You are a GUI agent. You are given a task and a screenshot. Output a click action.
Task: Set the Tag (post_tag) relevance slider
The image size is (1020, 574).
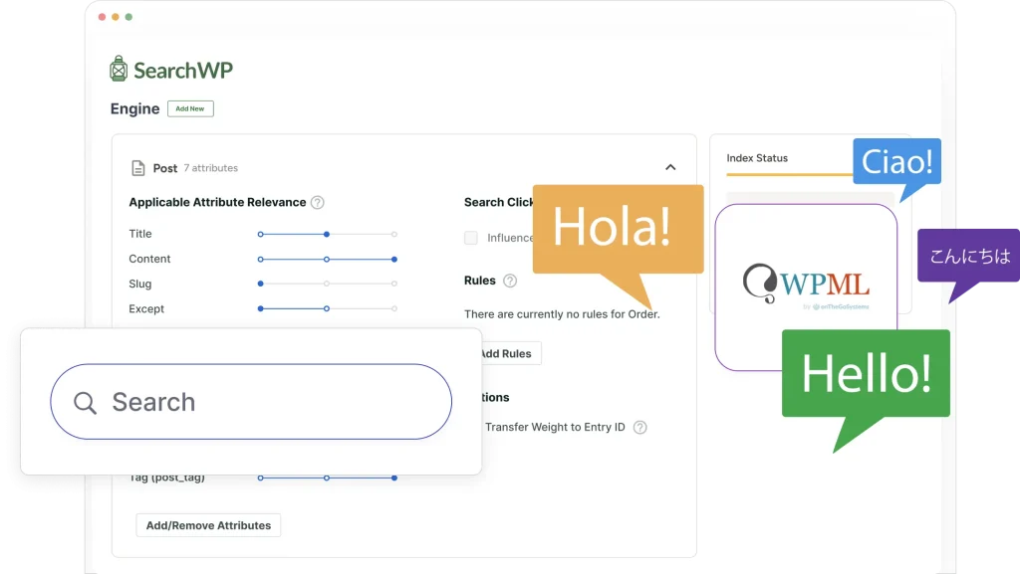tap(327, 478)
